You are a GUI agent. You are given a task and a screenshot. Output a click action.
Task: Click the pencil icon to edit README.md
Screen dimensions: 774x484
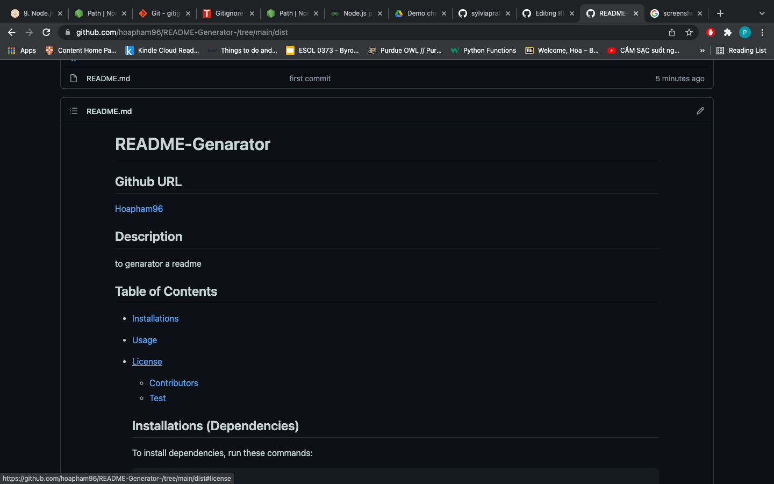(700, 111)
